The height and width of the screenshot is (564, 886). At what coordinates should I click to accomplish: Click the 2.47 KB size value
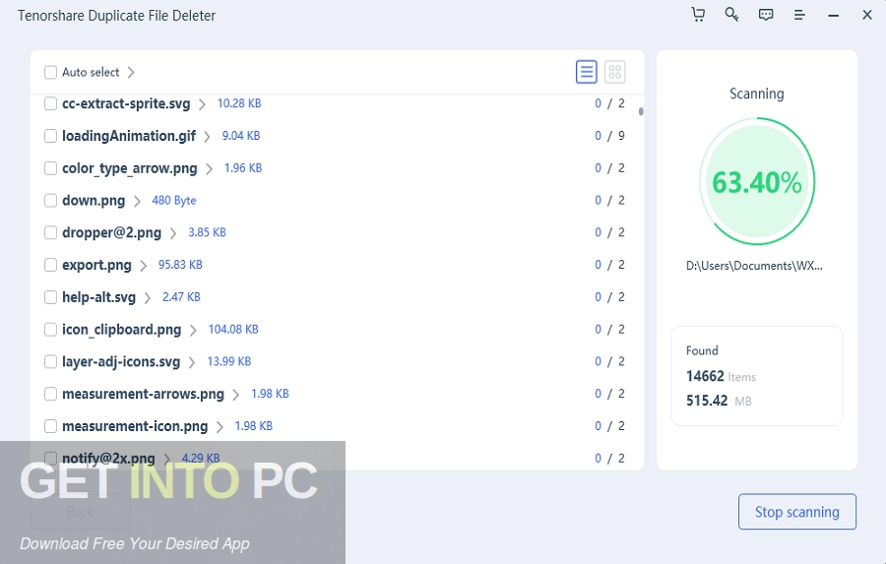point(181,296)
